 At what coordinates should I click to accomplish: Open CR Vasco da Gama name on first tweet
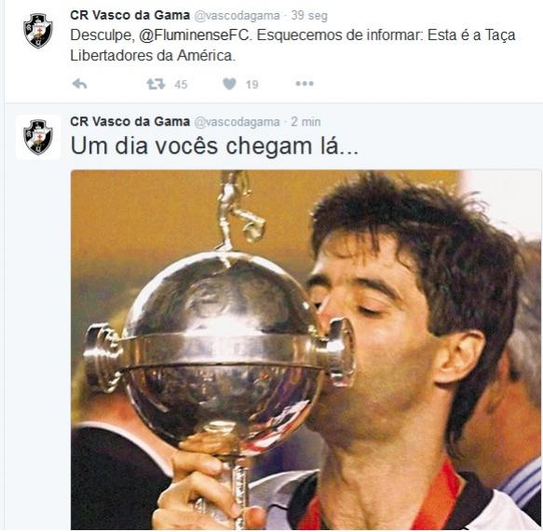point(129,15)
